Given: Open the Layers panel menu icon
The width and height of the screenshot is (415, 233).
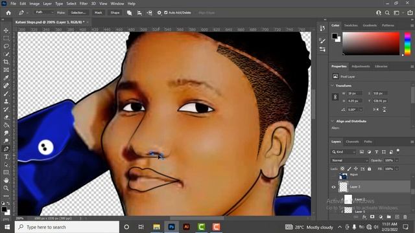Looking at the screenshot, I should point(412,142).
